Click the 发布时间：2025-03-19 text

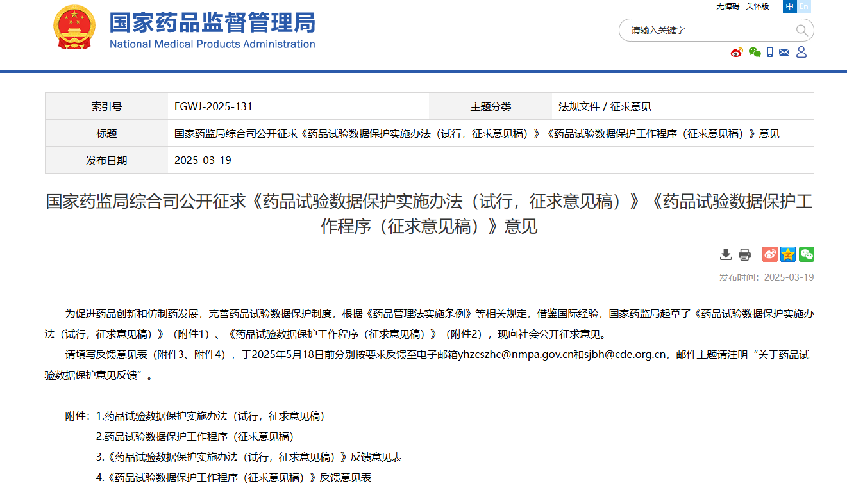pyautogui.click(x=766, y=277)
